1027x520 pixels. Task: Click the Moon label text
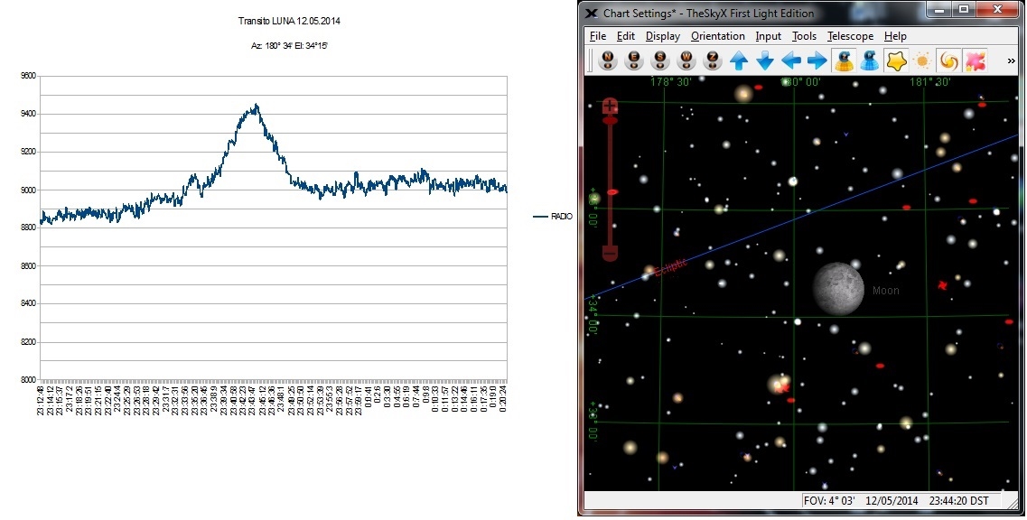(x=885, y=290)
